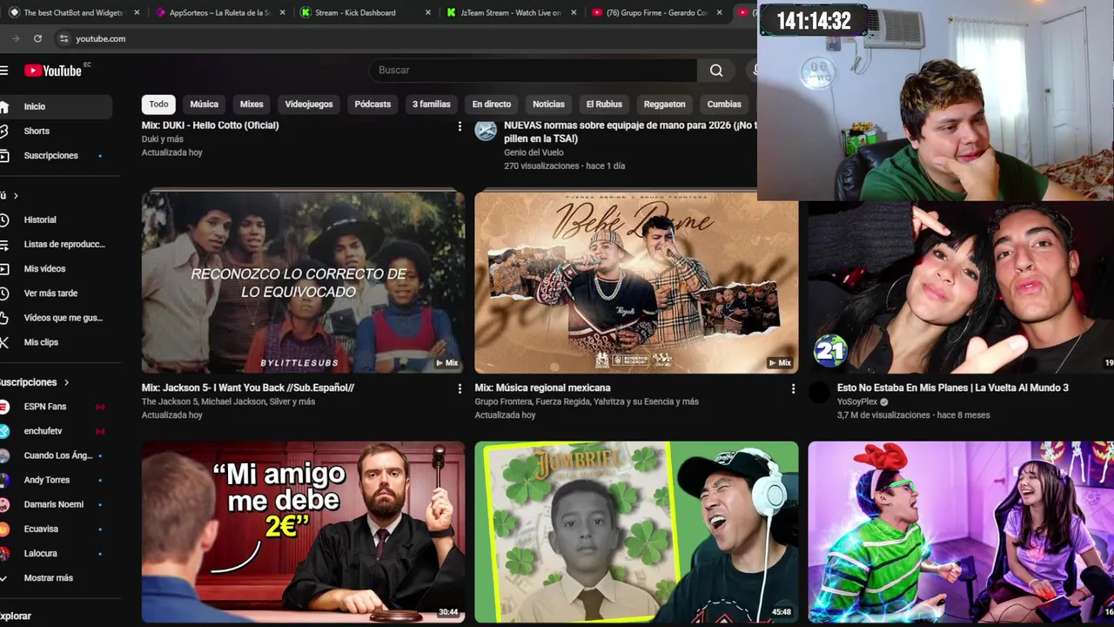Select the El Rubius filter chip
This screenshot has width=1114, height=627.
(604, 104)
